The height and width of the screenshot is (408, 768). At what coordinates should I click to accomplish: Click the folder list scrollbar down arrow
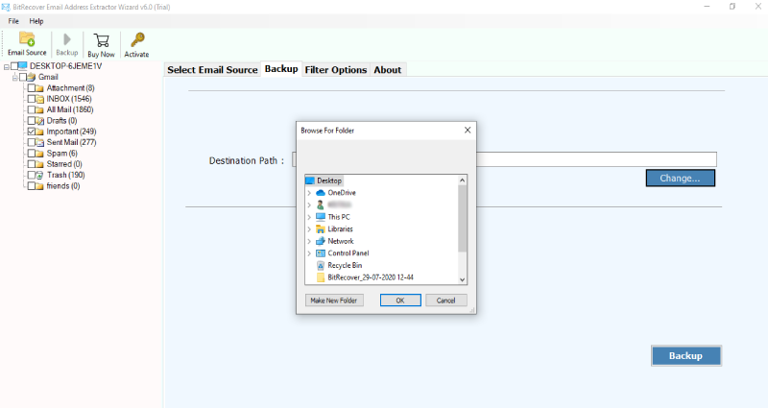pos(462,279)
